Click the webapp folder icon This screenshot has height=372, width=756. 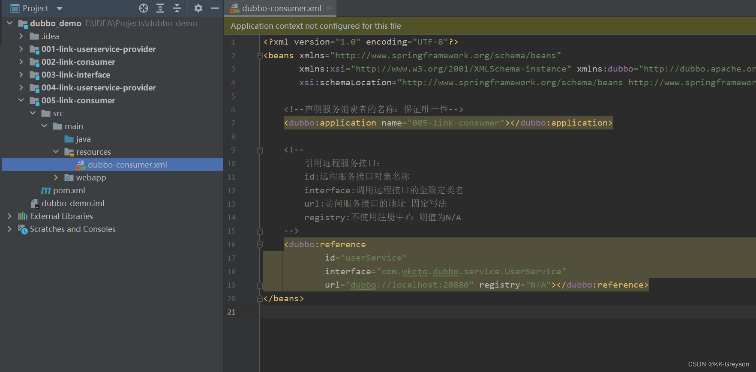coord(69,177)
